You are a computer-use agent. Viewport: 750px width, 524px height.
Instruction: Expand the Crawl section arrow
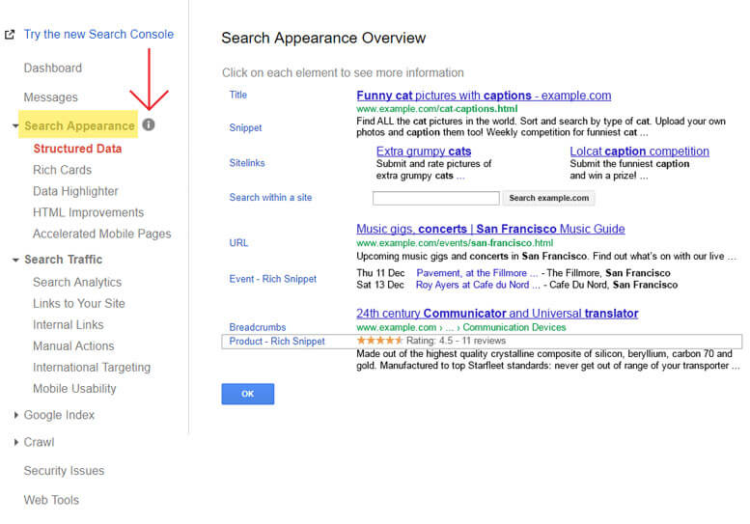pyautogui.click(x=15, y=442)
